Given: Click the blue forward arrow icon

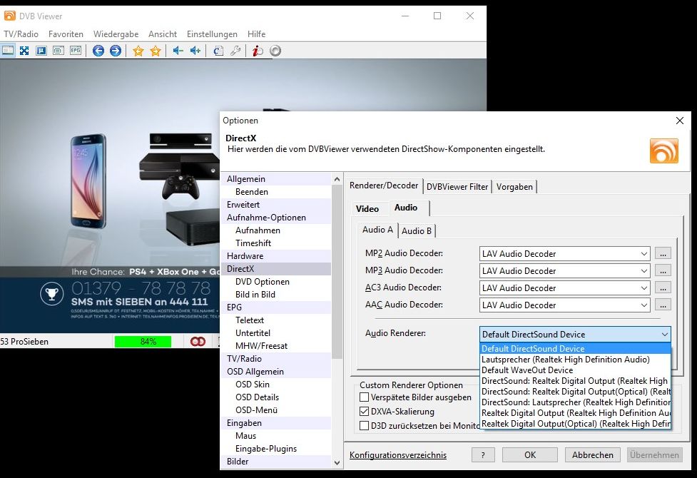Looking at the screenshot, I should tap(116, 51).
